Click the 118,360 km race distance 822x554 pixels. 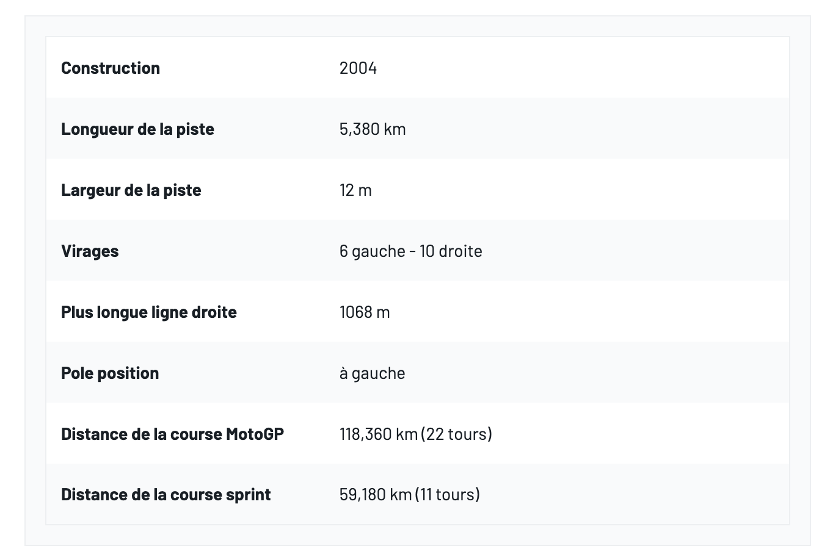coord(379,434)
